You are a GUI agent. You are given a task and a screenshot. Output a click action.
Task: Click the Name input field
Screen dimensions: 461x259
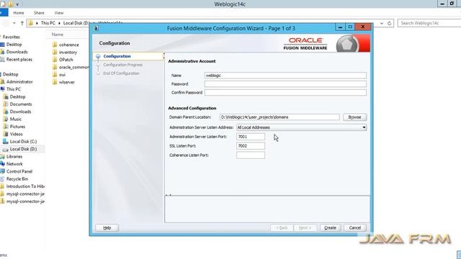pos(285,76)
